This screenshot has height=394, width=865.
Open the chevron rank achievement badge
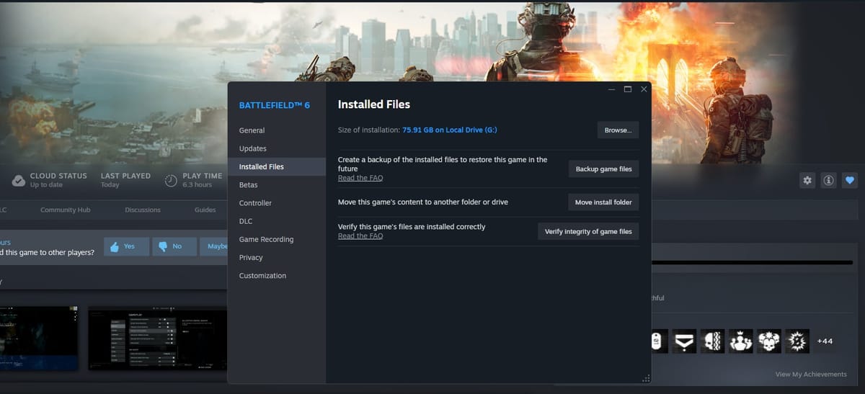pos(684,341)
